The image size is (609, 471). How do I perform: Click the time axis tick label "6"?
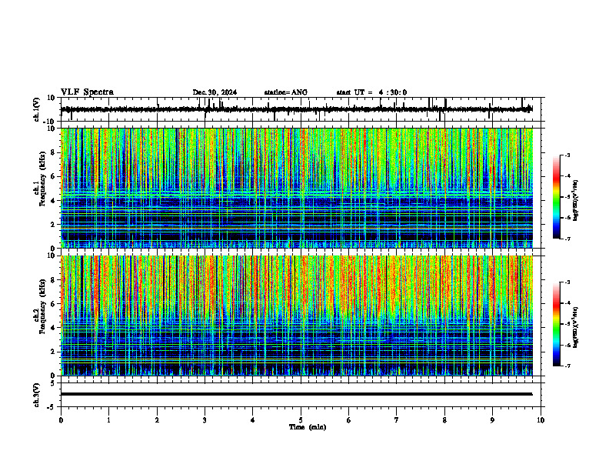[349, 420]
